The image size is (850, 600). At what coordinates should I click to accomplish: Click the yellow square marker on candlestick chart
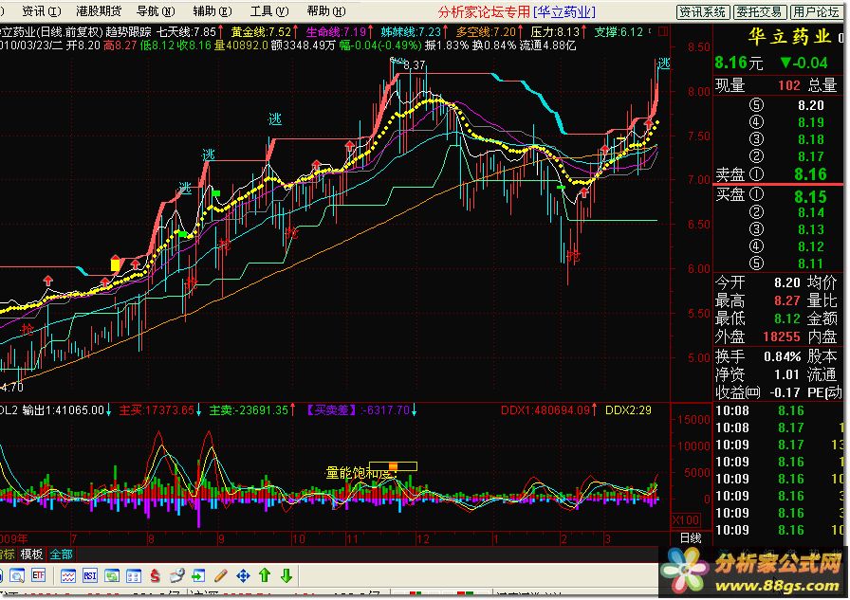pyautogui.click(x=115, y=264)
